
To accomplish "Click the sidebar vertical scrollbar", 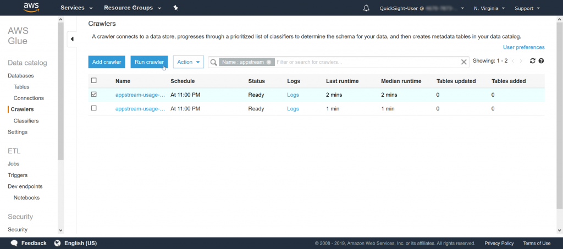I will [60, 91].
